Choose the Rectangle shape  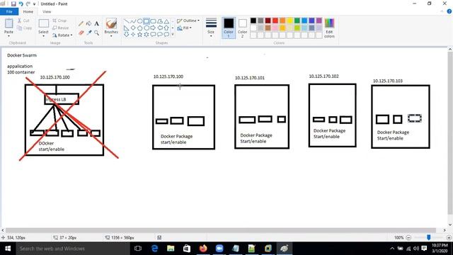click(x=147, y=21)
